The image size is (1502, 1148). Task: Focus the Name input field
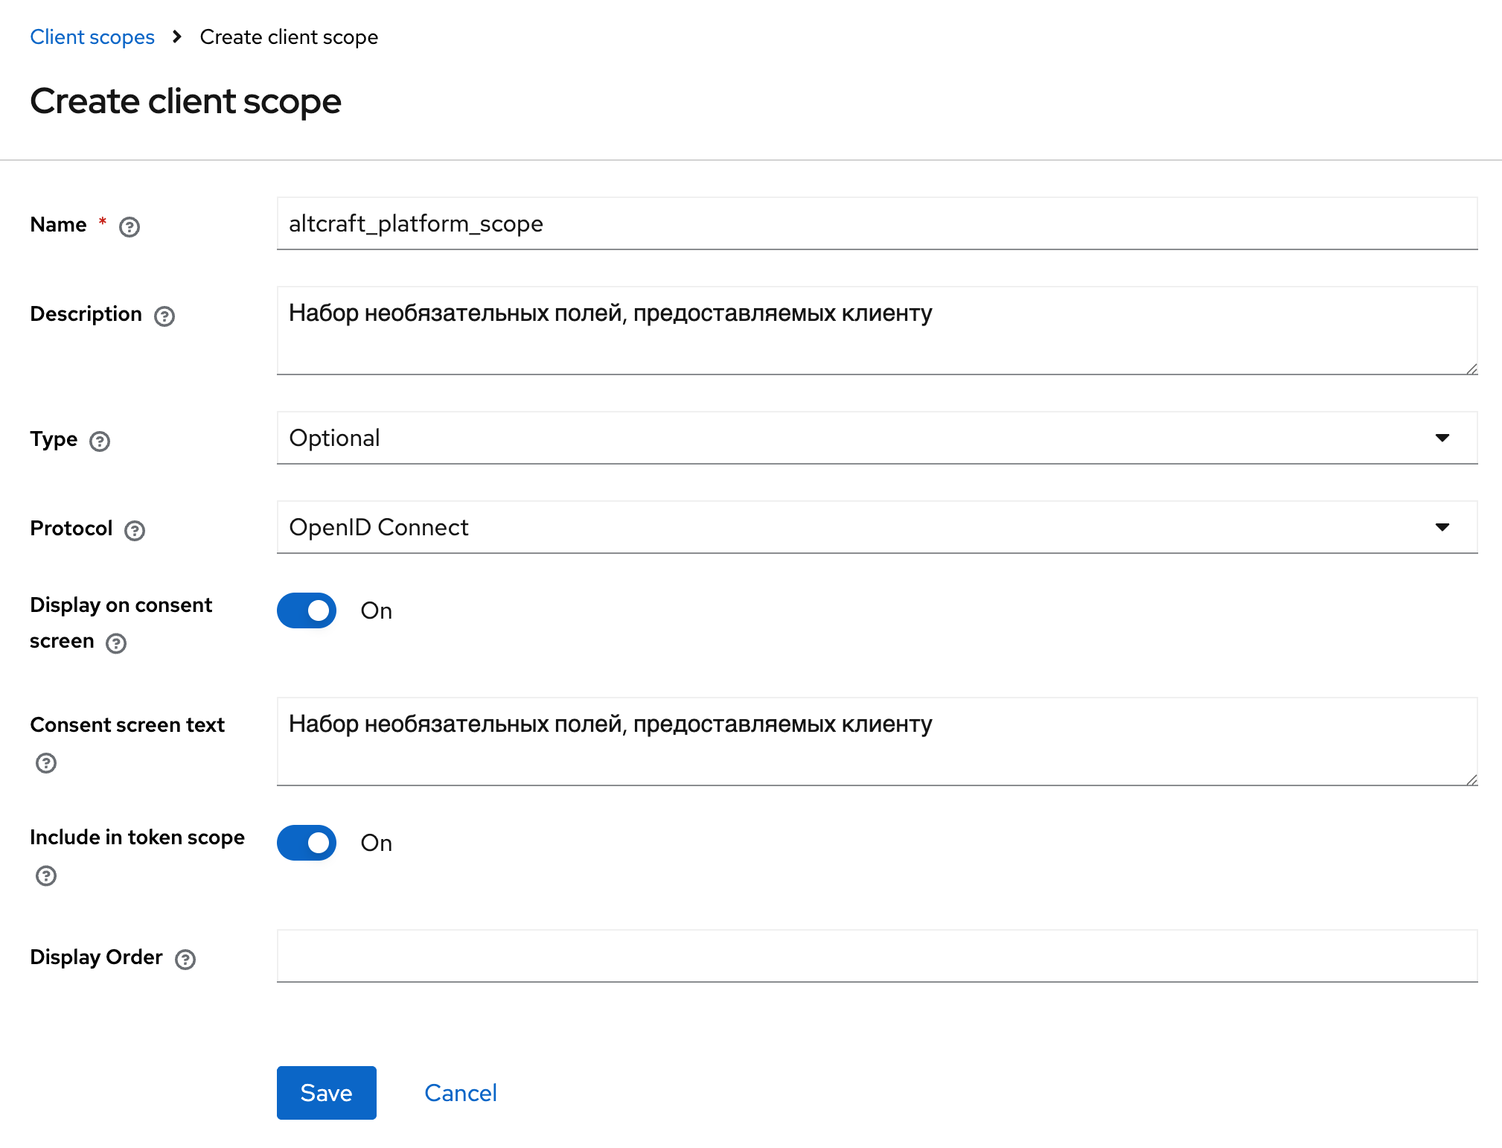click(877, 223)
